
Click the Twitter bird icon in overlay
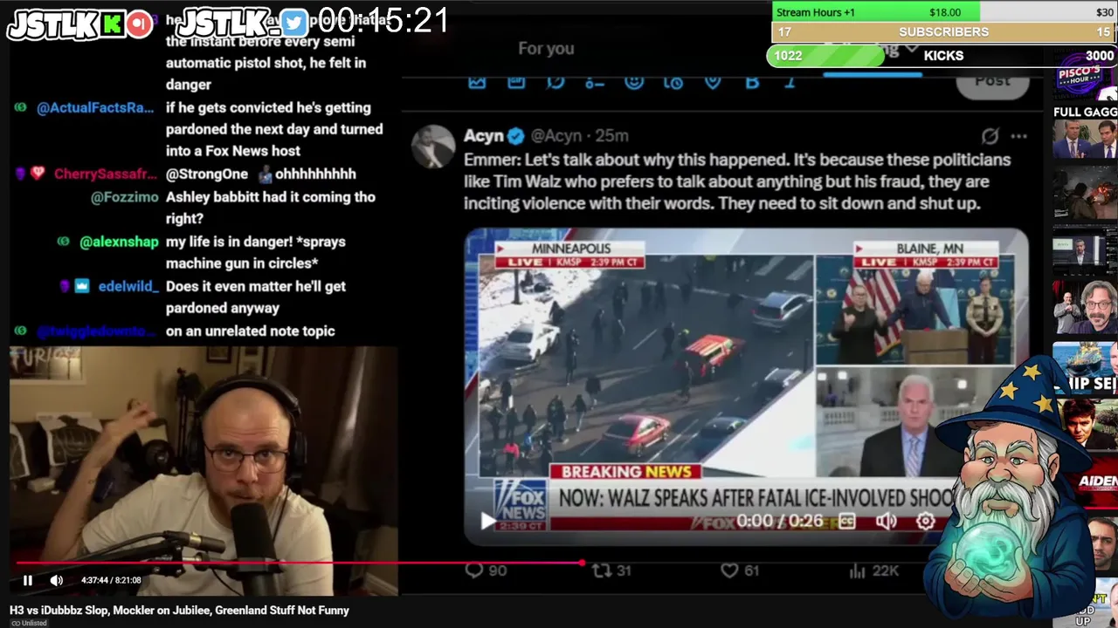293,24
